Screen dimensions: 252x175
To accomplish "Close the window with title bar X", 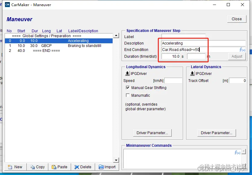I will point(242,5).
